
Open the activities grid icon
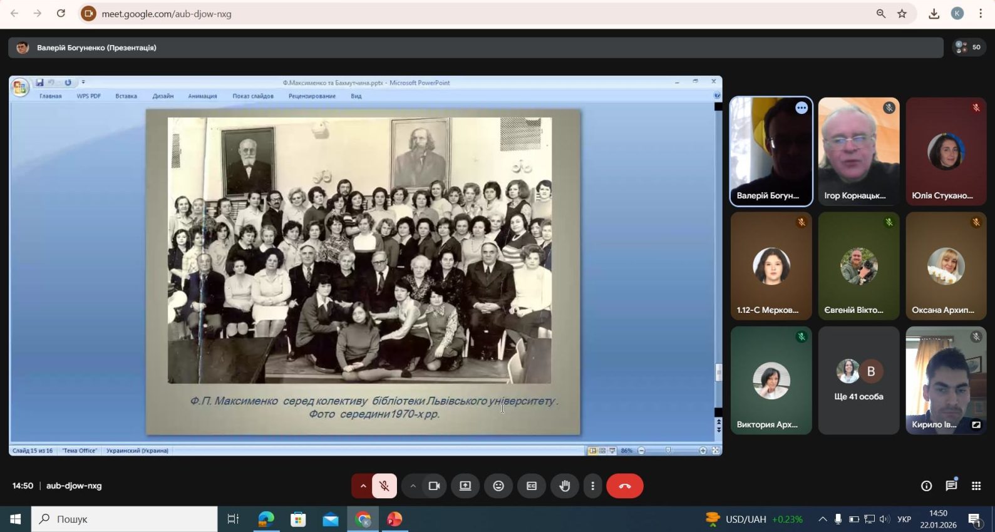point(976,486)
